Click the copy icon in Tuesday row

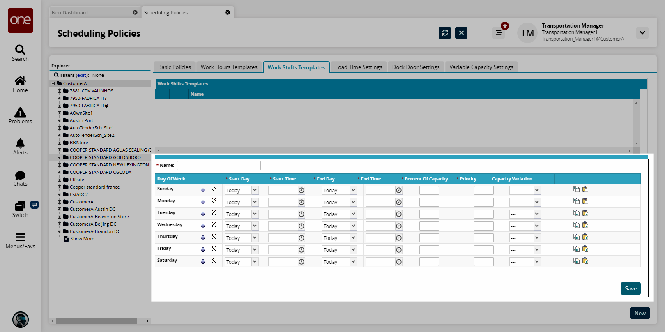click(576, 213)
